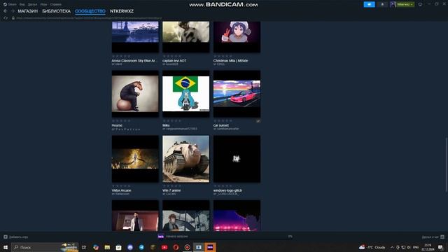
Task: Click the weather widget showing Cloudy
Action: point(372,247)
